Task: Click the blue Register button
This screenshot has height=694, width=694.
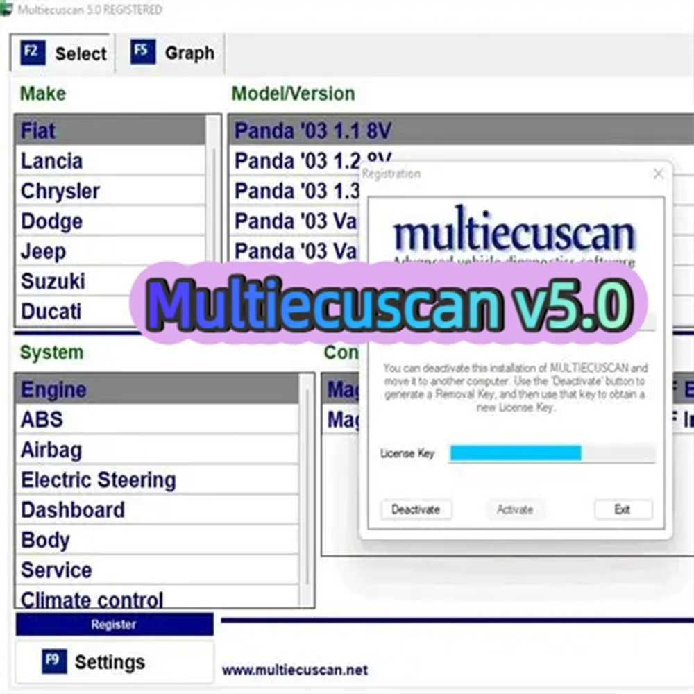Action: point(115,624)
